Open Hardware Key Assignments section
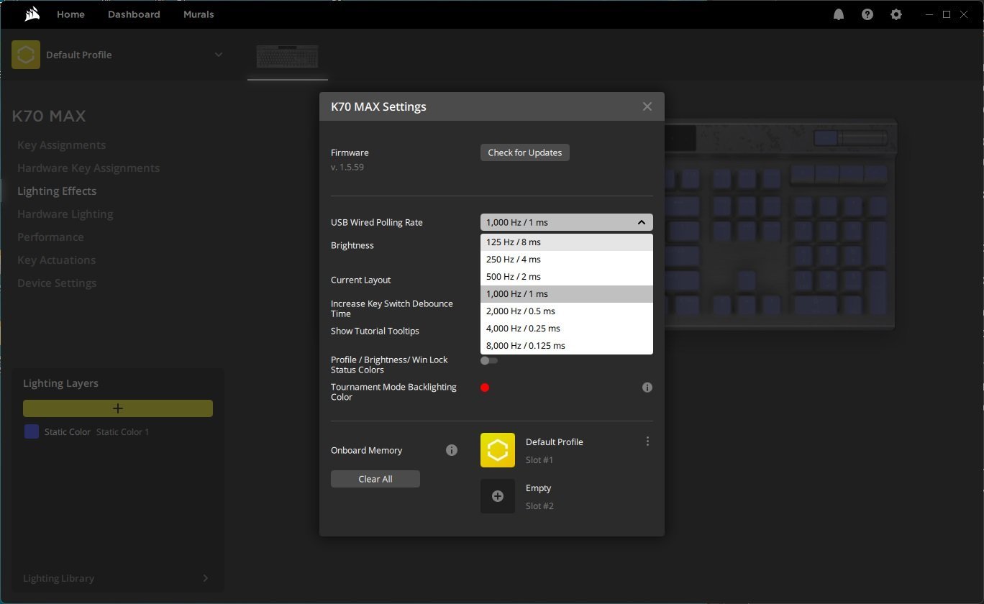Image resolution: width=984 pixels, height=604 pixels. (x=88, y=168)
